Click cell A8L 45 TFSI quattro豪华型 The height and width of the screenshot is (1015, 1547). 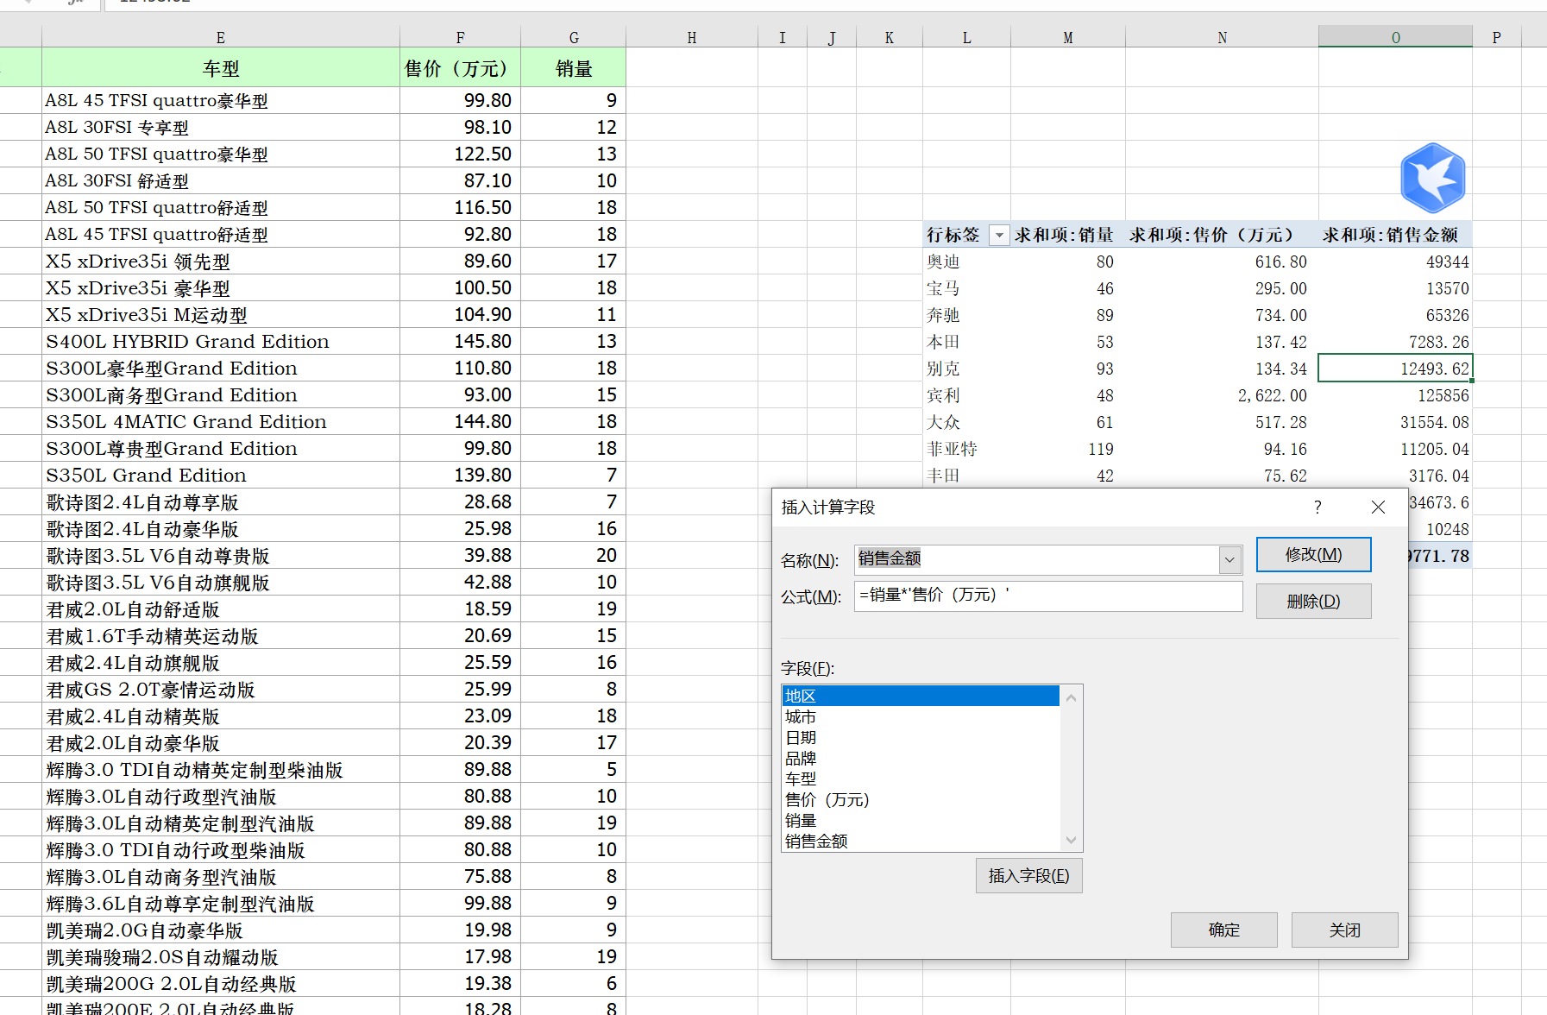pyautogui.click(x=221, y=100)
